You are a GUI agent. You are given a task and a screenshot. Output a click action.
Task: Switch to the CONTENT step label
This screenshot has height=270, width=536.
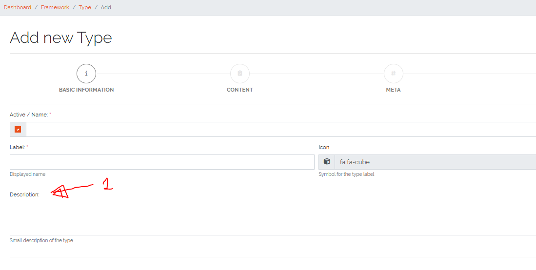coord(240,90)
